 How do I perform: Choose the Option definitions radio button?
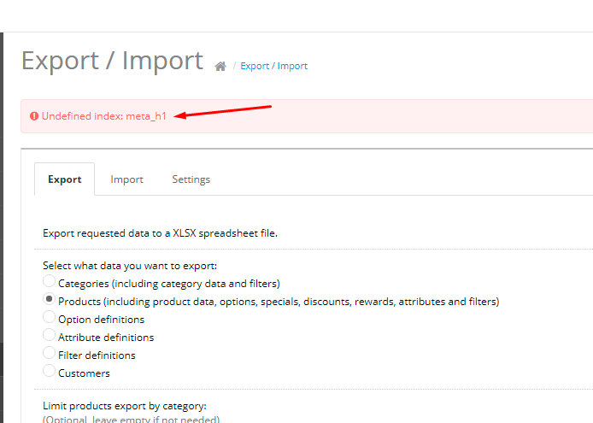coord(49,317)
